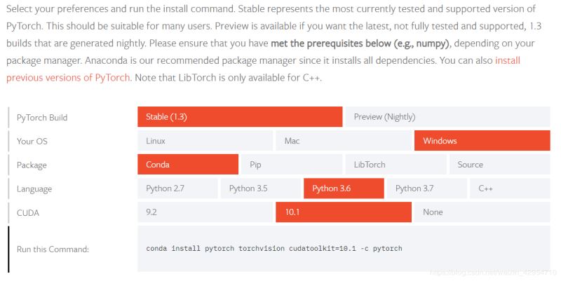Viewport: 561px width, 281px height.
Task: Switch language to Python 3.7
Action: [x=426, y=189]
